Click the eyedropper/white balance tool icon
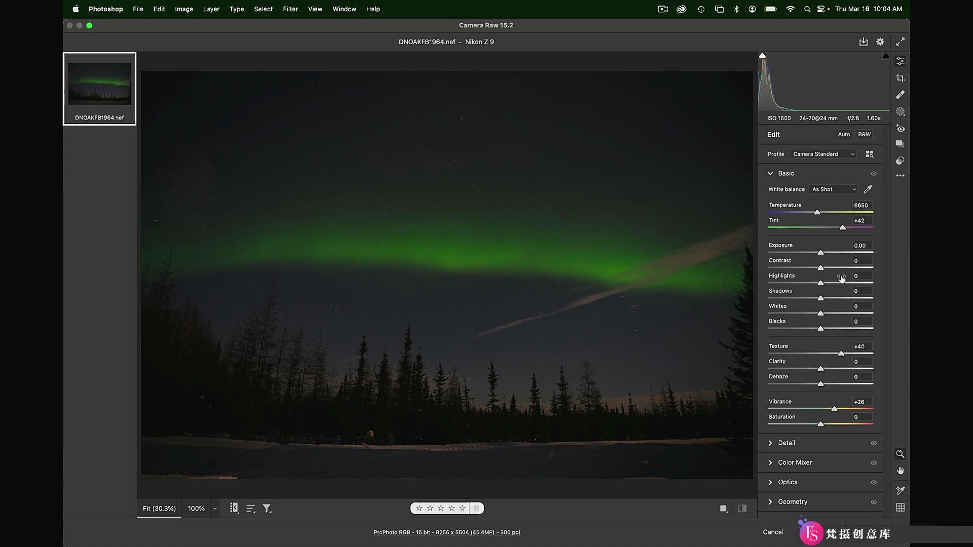 click(868, 189)
